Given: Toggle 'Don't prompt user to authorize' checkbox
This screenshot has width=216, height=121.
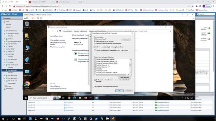Looking at the screenshot, I should pyautogui.click(x=95, y=80).
